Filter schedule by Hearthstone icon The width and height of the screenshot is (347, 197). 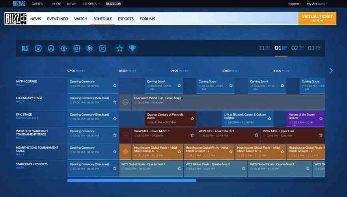64,48
